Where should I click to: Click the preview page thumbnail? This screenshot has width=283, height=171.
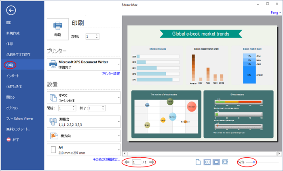202,83
